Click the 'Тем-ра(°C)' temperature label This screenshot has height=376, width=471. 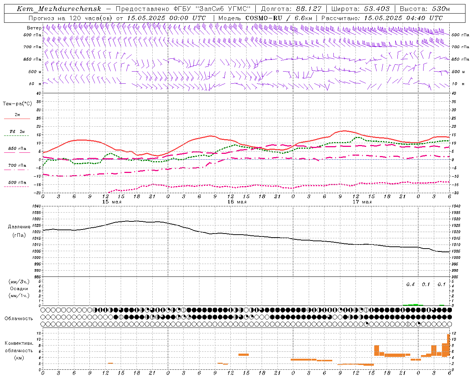(17, 104)
